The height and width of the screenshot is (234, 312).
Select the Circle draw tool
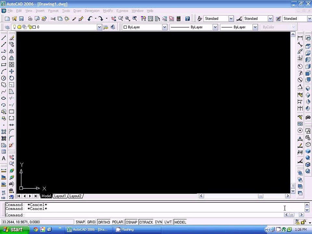point(4,78)
